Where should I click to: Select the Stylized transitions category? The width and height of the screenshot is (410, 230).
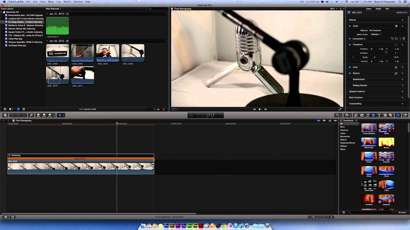pos(343,146)
